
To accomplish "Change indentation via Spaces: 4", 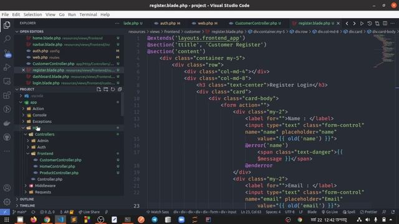I will click(273, 212).
